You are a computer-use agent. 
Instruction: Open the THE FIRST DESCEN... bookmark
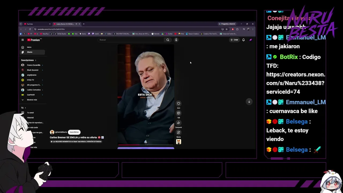point(122,34)
